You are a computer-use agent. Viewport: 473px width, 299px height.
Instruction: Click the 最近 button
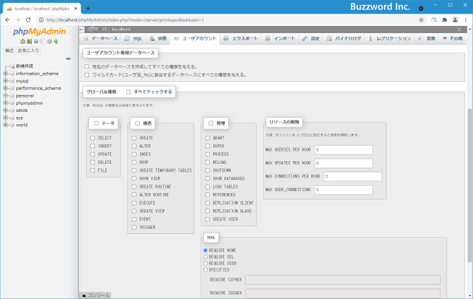(x=9, y=51)
